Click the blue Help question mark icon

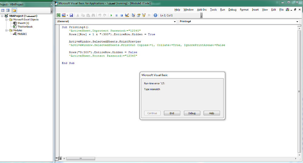click(x=155, y=15)
